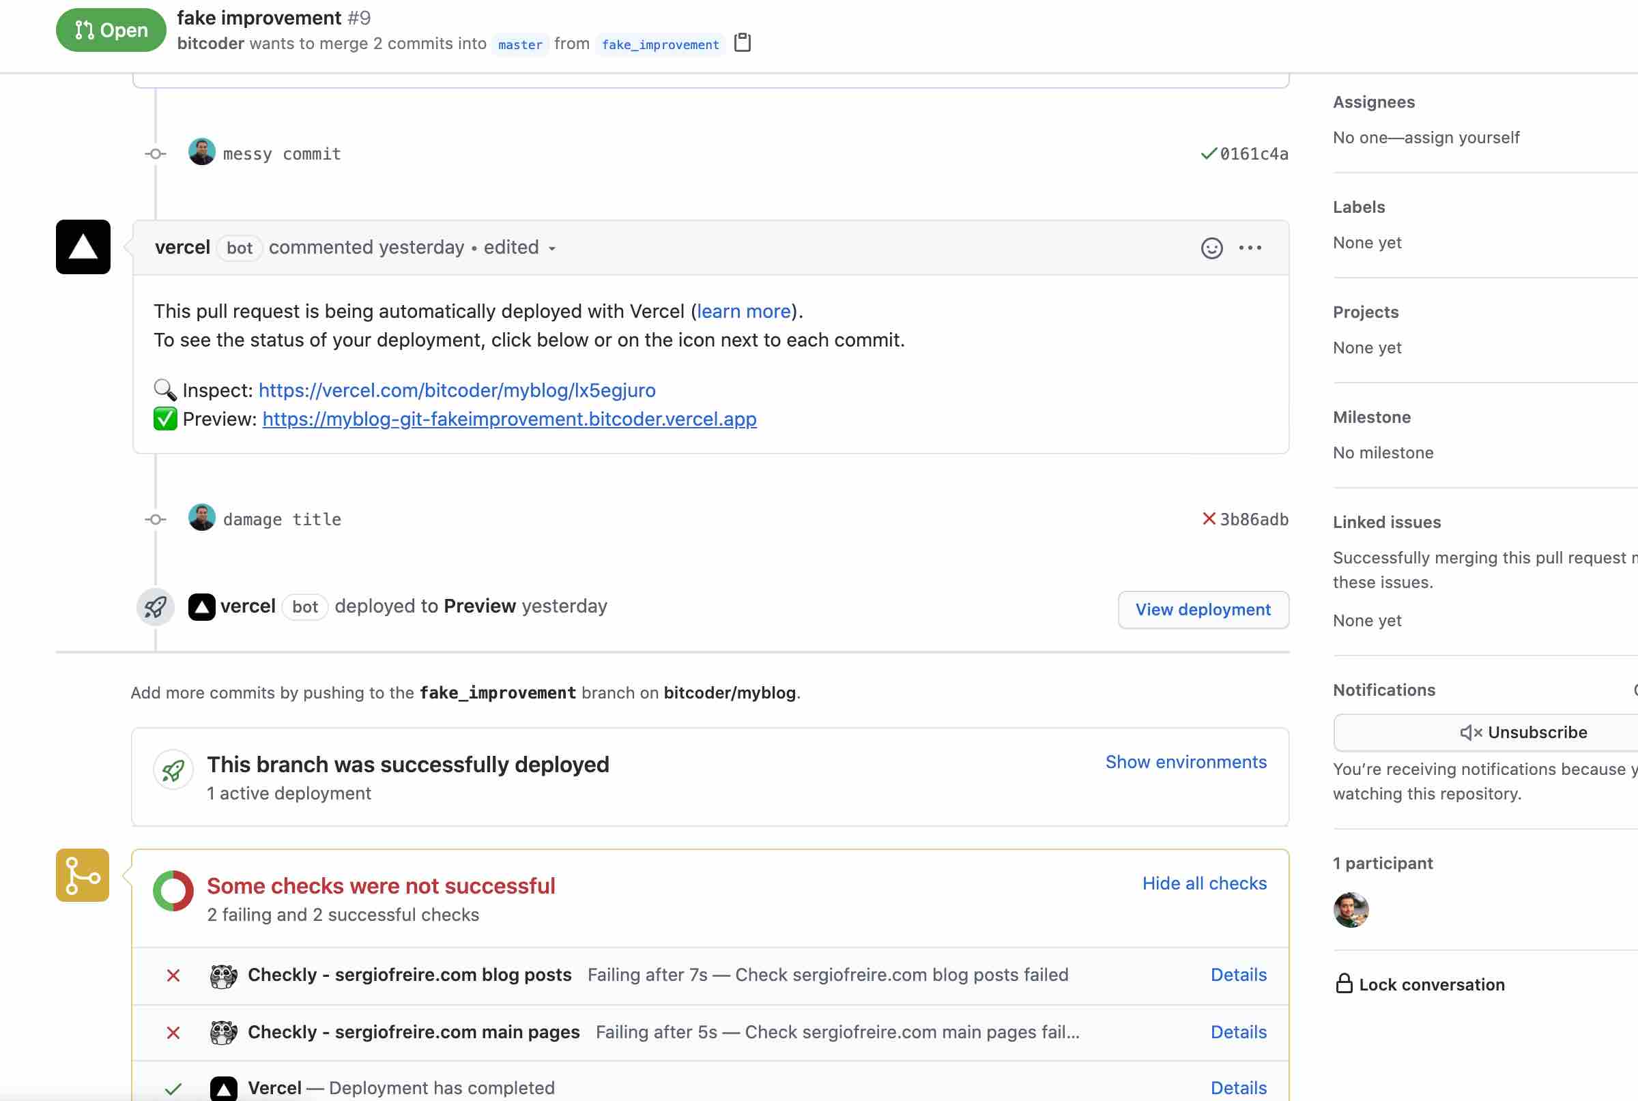This screenshot has height=1101, width=1638.
Task: Open vercel comment options ellipsis menu
Action: pyautogui.click(x=1250, y=248)
